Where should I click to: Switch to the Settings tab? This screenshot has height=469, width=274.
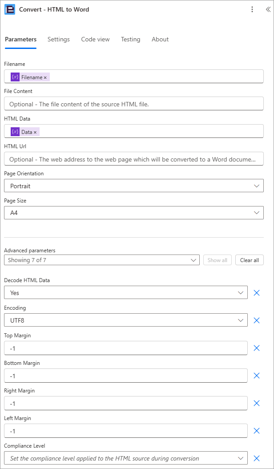tap(59, 40)
